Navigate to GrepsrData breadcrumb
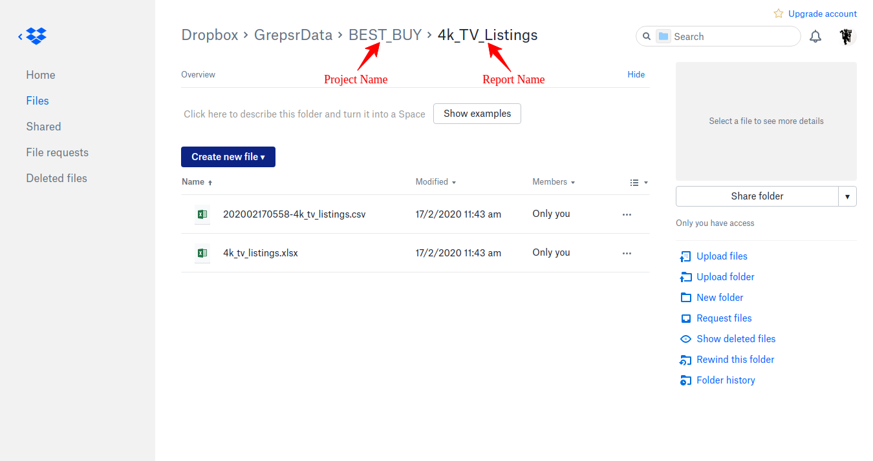 (x=293, y=35)
